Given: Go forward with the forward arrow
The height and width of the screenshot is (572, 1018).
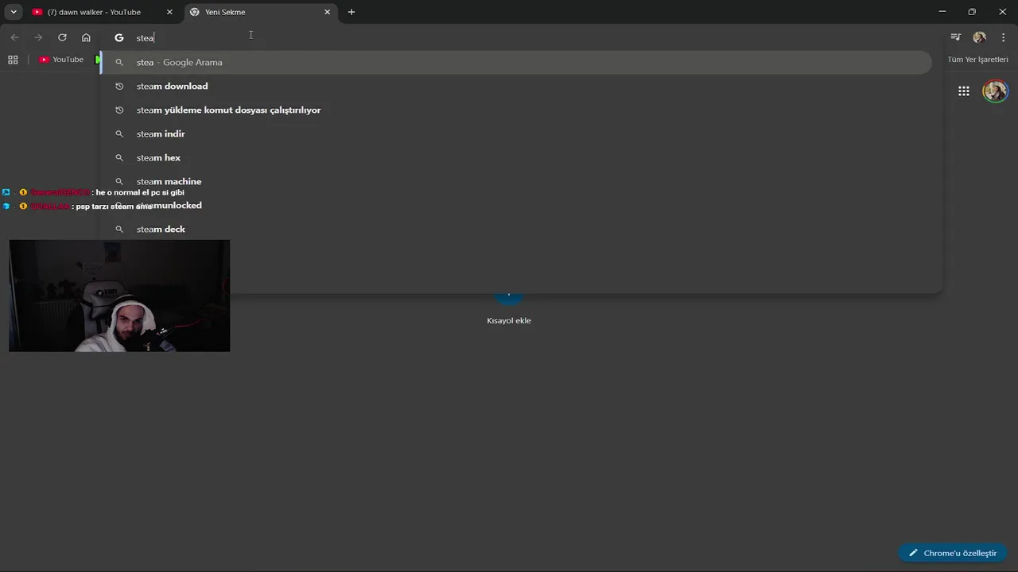Looking at the screenshot, I should 38,37.
